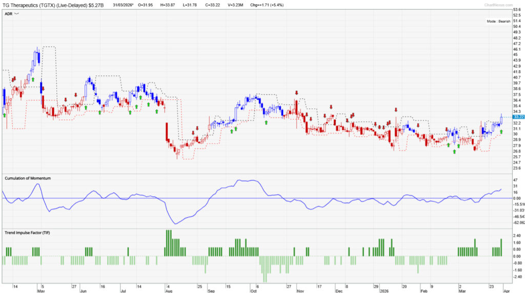Click the $5.27B market cap value
This screenshot has width=525, height=293.
tap(96, 5)
